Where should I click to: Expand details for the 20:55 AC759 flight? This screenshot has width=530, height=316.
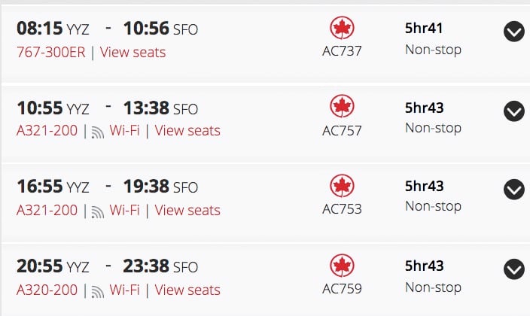pos(514,269)
